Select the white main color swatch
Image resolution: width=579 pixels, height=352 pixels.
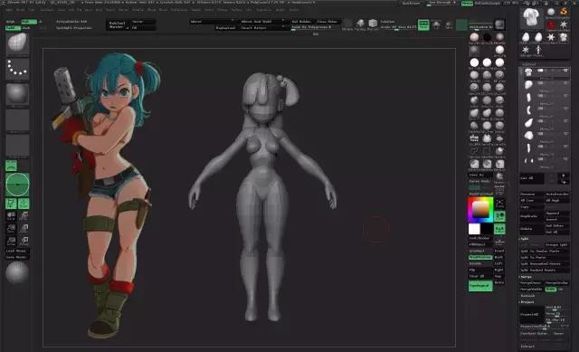coord(474,229)
